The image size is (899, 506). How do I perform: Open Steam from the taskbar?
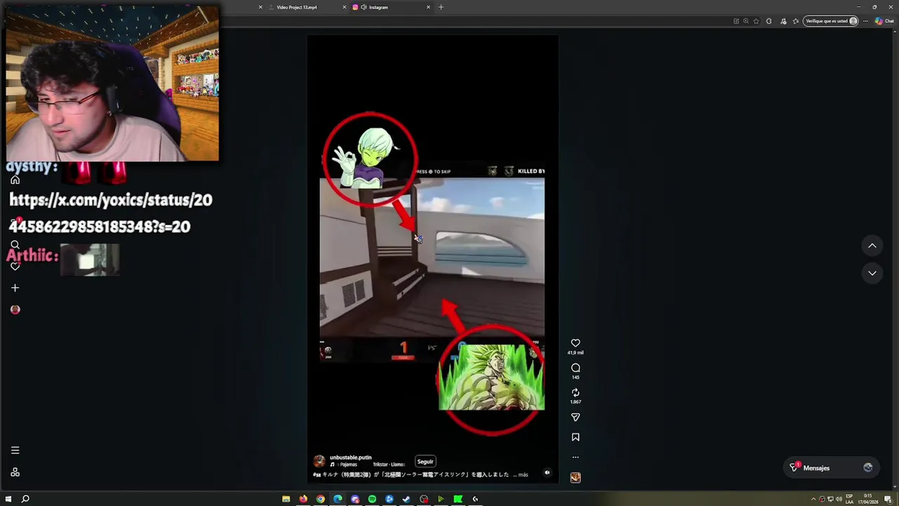[x=407, y=499]
